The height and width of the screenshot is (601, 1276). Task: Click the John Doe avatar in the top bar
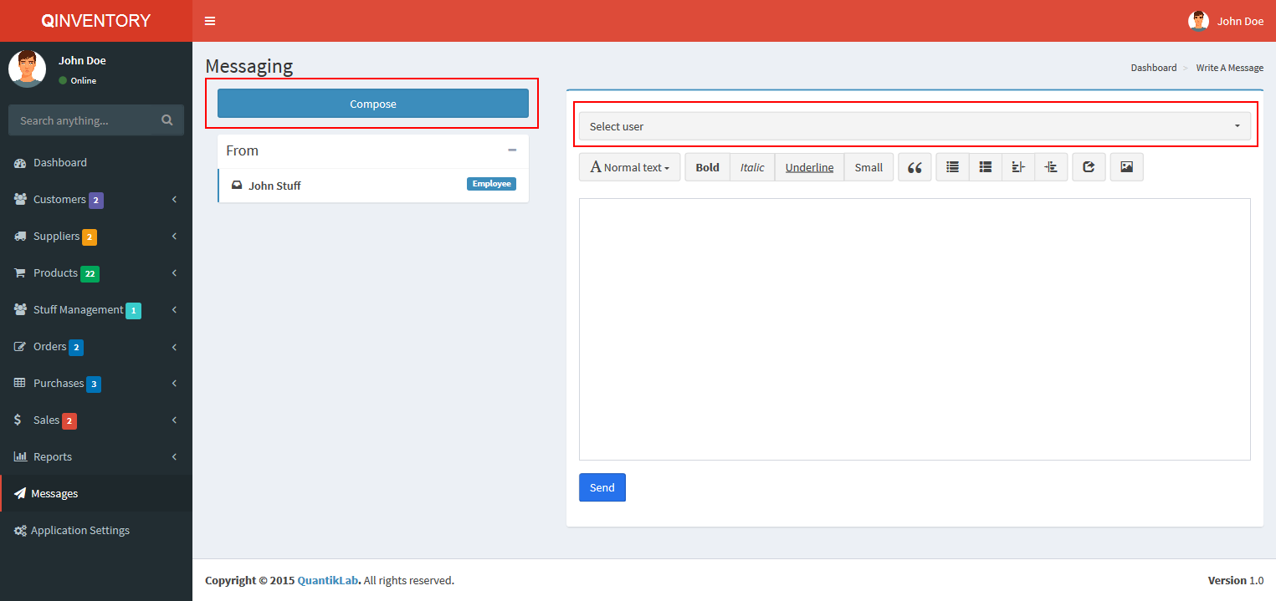(x=1198, y=21)
